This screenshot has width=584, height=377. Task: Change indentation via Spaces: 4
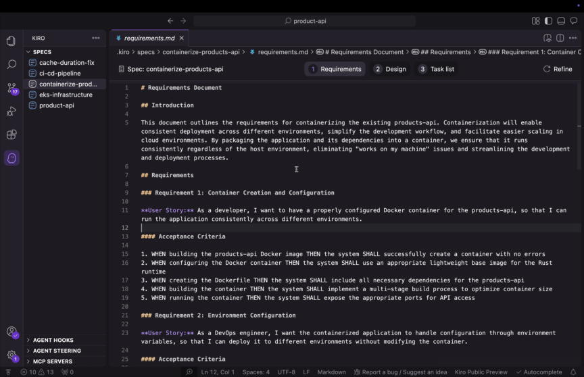pyautogui.click(x=256, y=372)
